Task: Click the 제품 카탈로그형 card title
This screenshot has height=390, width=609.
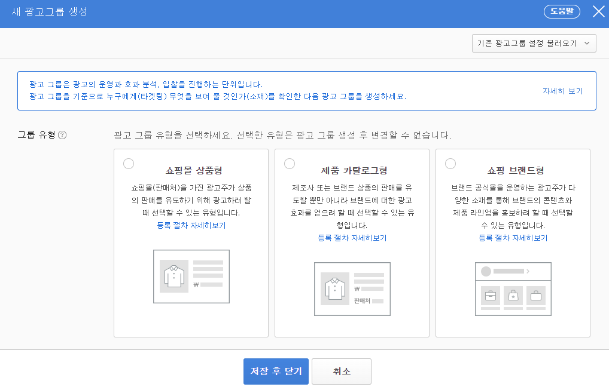Action: tap(354, 171)
